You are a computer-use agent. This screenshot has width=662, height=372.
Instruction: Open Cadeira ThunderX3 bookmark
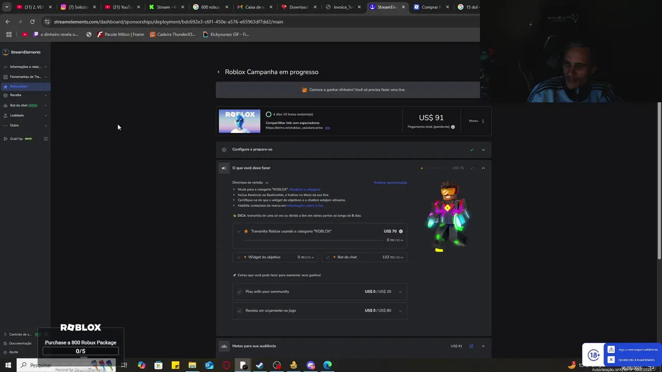point(173,35)
